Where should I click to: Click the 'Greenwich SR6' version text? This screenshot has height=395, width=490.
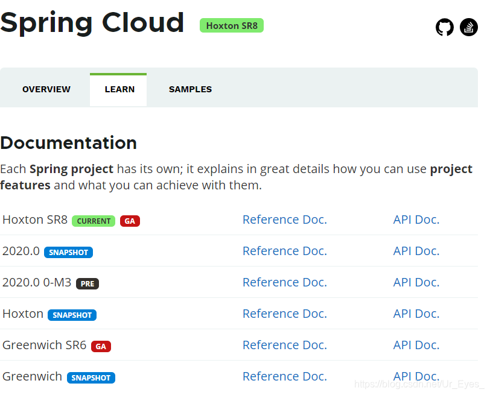(44, 345)
